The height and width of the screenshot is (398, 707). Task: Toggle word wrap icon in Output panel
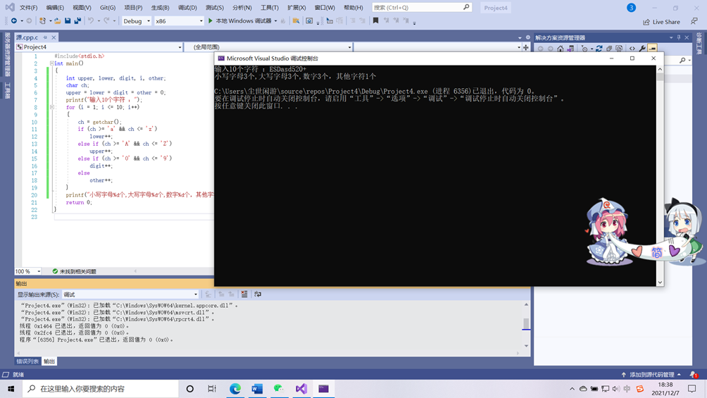(258, 294)
